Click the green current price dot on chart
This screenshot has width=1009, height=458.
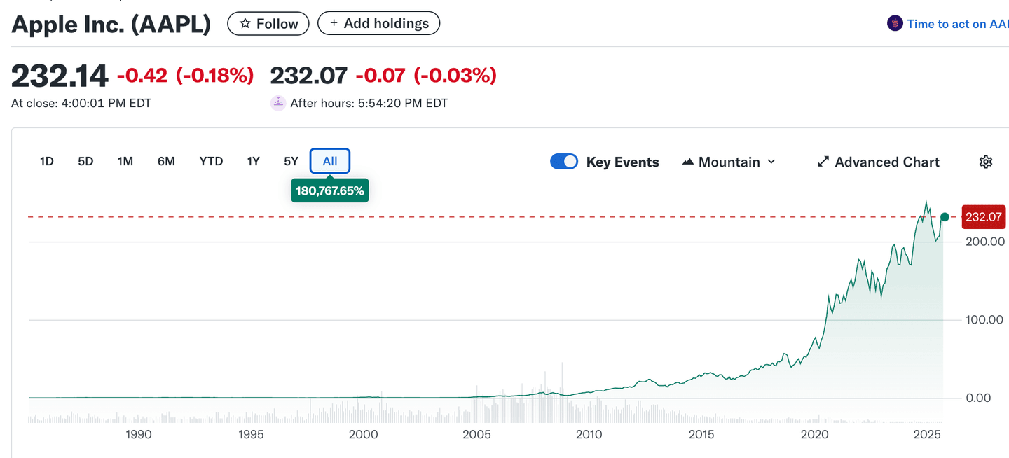click(x=945, y=217)
